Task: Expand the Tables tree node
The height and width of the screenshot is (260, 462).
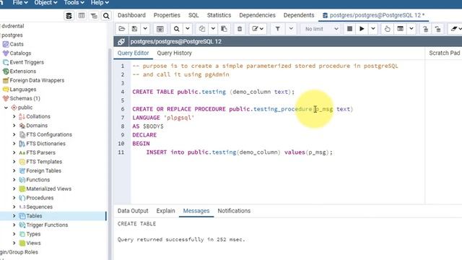Action: point(14,216)
